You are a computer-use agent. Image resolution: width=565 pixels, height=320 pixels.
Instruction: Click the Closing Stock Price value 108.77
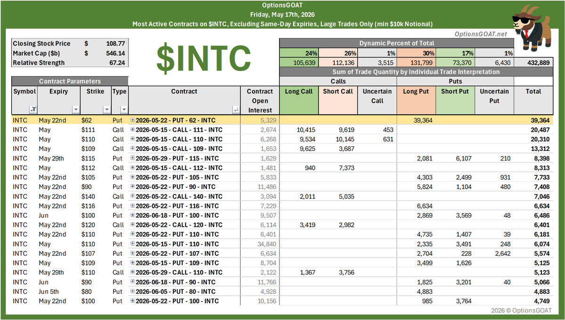pos(115,44)
